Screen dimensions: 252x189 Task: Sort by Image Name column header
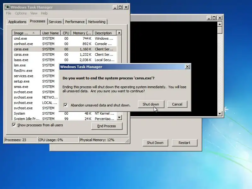point(26,33)
